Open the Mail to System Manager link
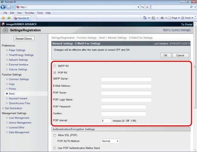 (x=177, y=30)
